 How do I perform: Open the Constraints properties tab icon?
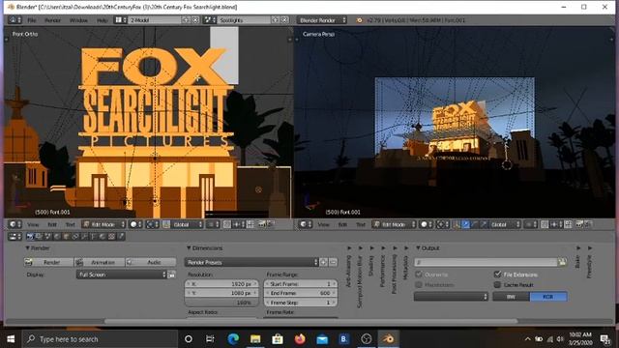point(75,236)
